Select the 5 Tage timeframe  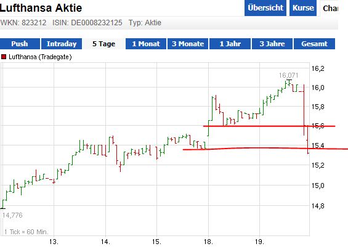click(103, 44)
